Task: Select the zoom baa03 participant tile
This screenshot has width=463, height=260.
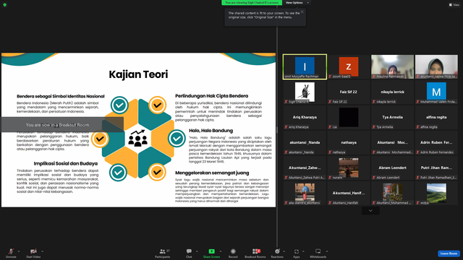Action: [x=349, y=66]
